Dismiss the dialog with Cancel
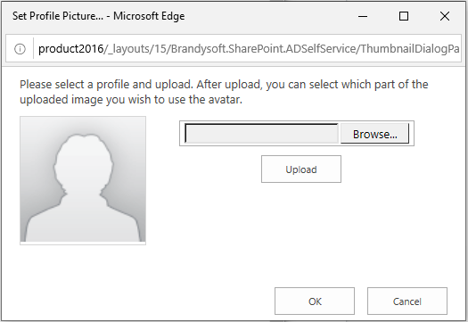This screenshot has width=468, height=322. click(407, 301)
